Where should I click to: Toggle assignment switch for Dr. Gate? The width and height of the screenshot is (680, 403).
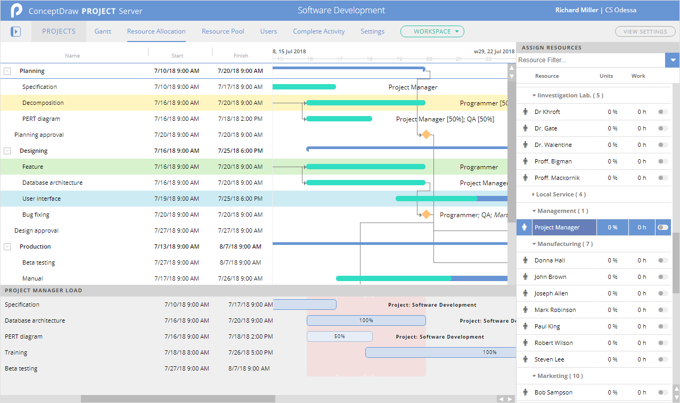coord(663,128)
